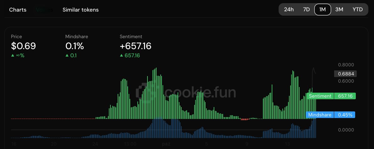The image size is (374, 149).
Task: Open the Charts tab
Action: pyautogui.click(x=18, y=10)
